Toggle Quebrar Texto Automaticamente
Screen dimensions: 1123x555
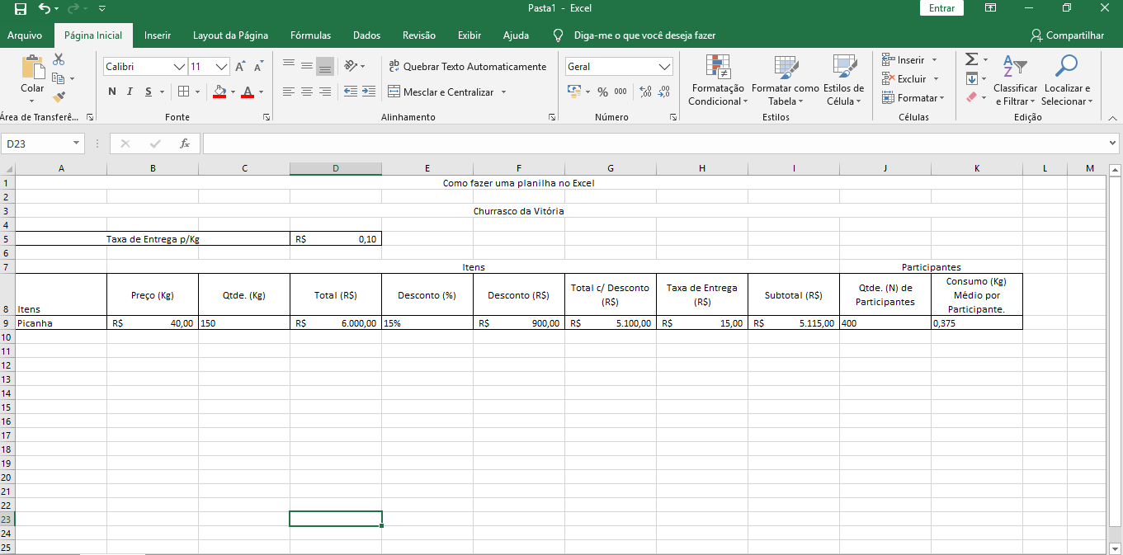tap(467, 67)
